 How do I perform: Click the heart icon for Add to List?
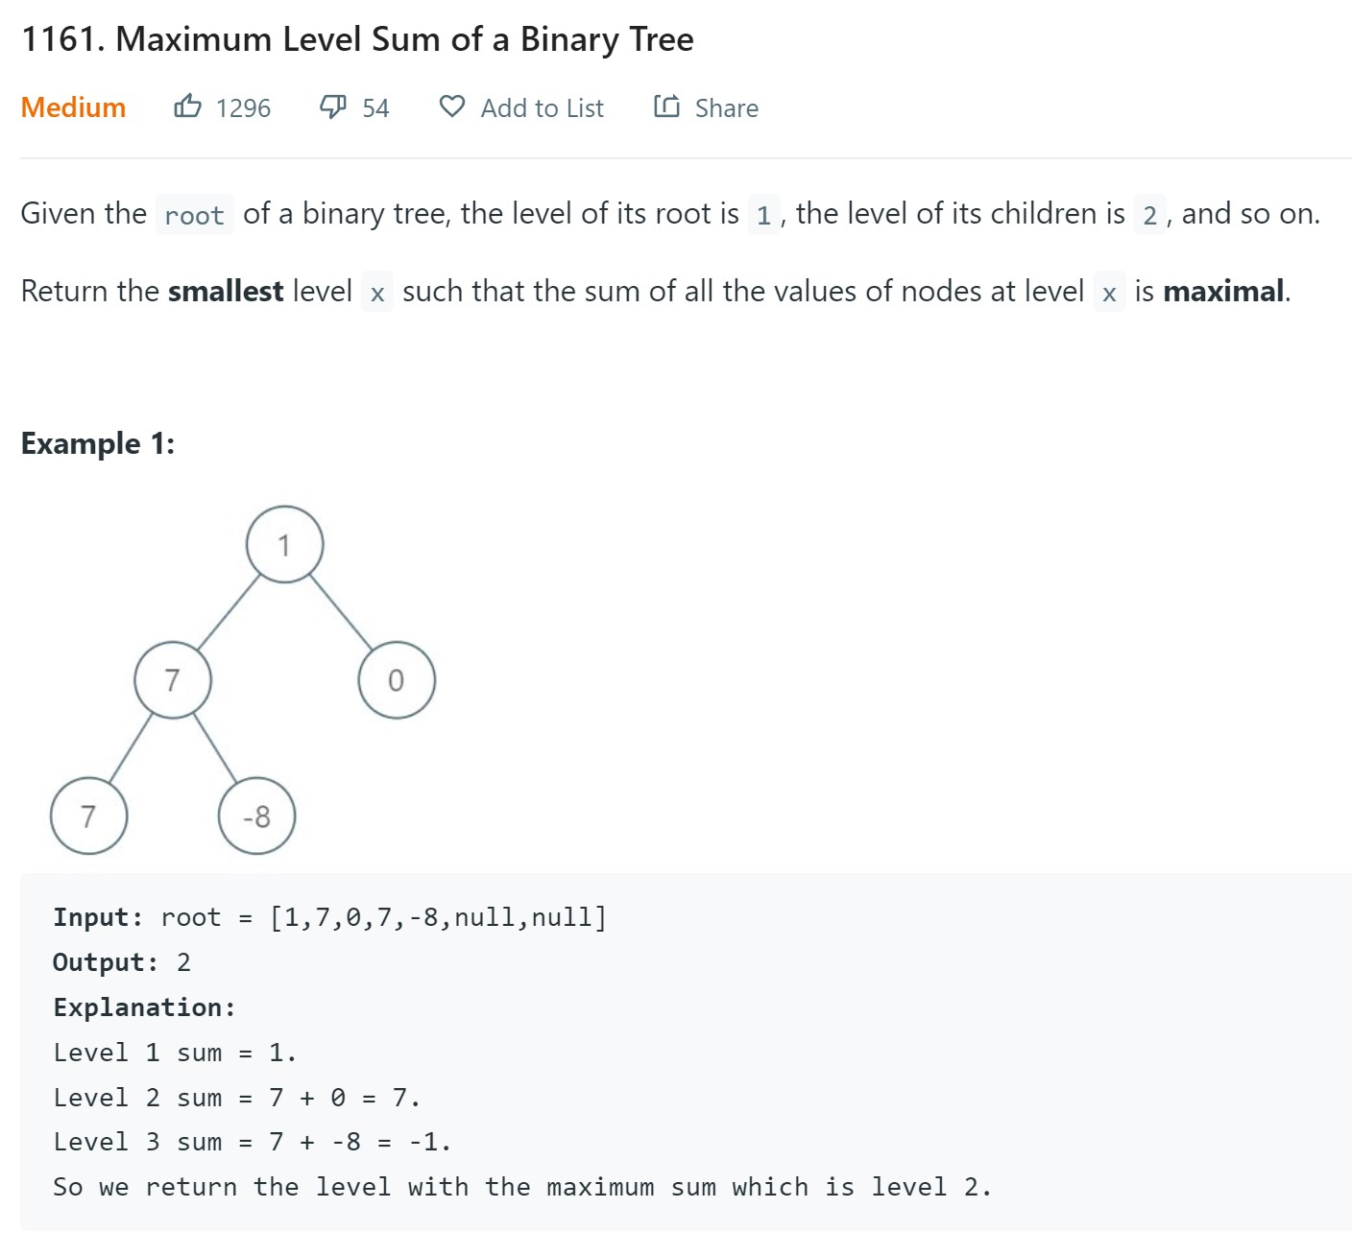(x=451, y=107)
